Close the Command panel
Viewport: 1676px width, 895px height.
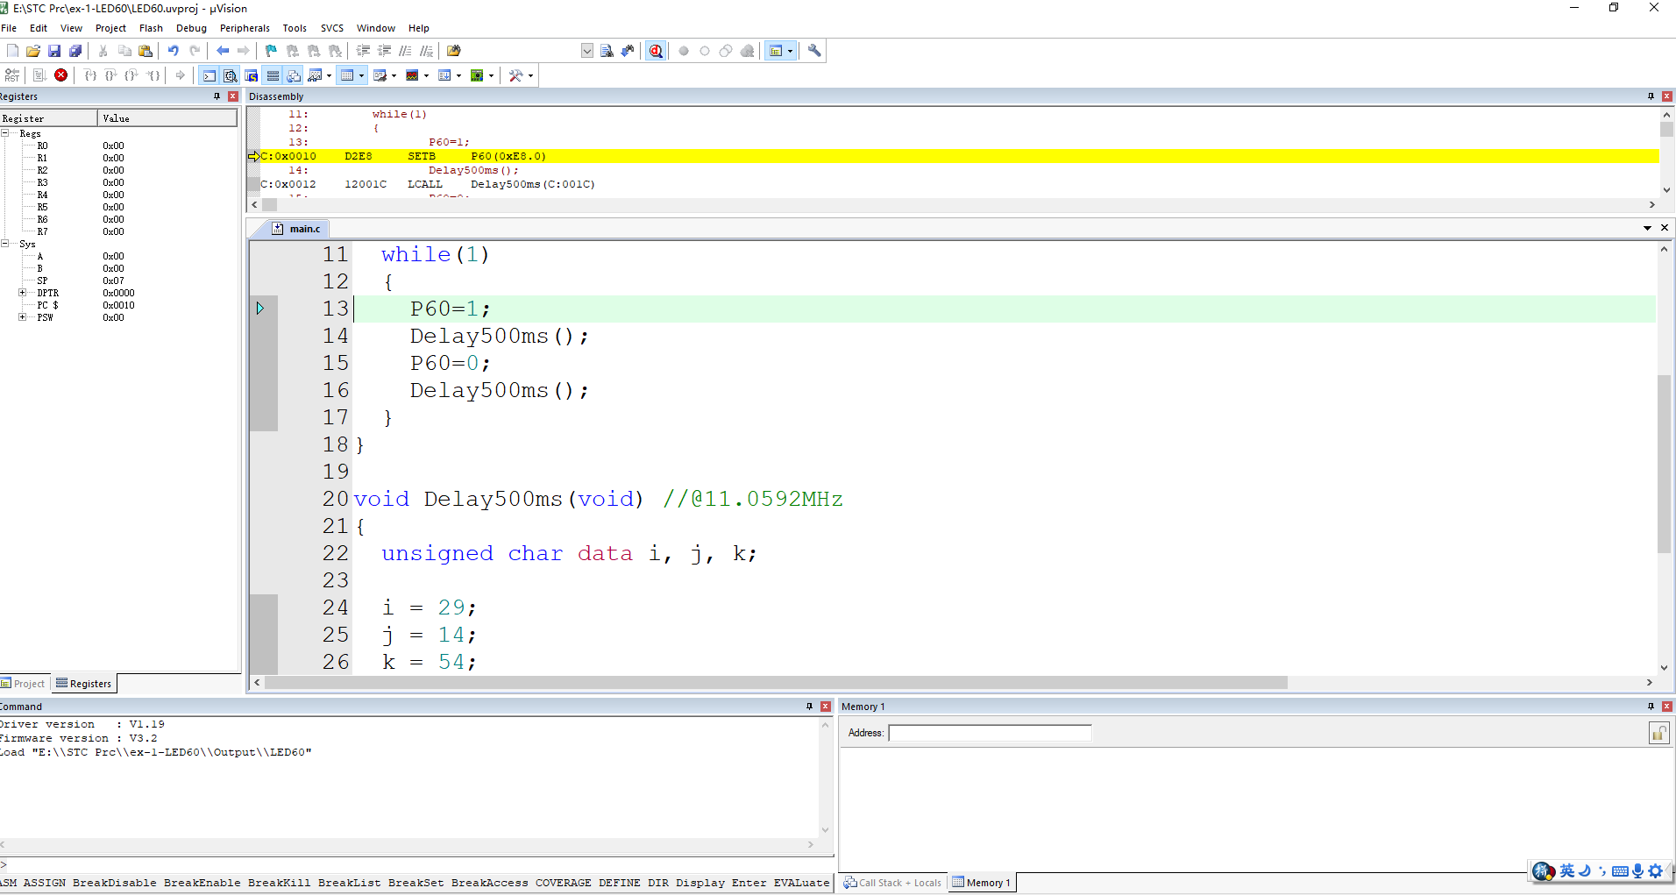[x=826, y=707]
